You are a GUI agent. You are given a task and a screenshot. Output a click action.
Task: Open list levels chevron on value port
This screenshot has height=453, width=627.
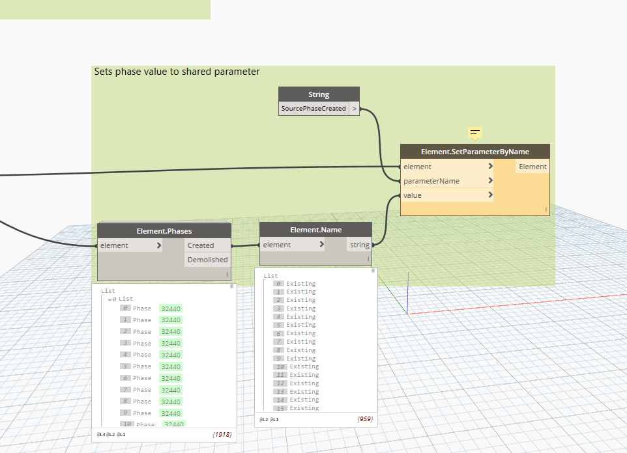point(490,195)
